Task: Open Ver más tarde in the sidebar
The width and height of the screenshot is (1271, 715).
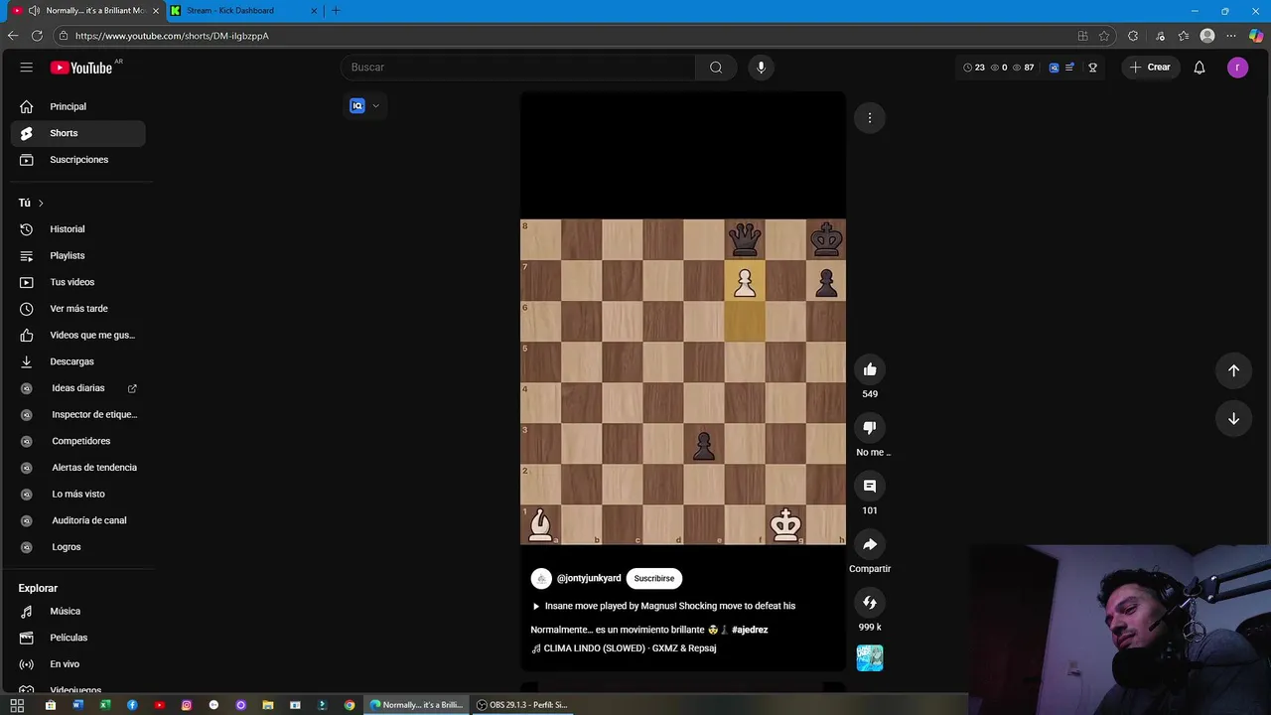Action: tap(77, 309)
